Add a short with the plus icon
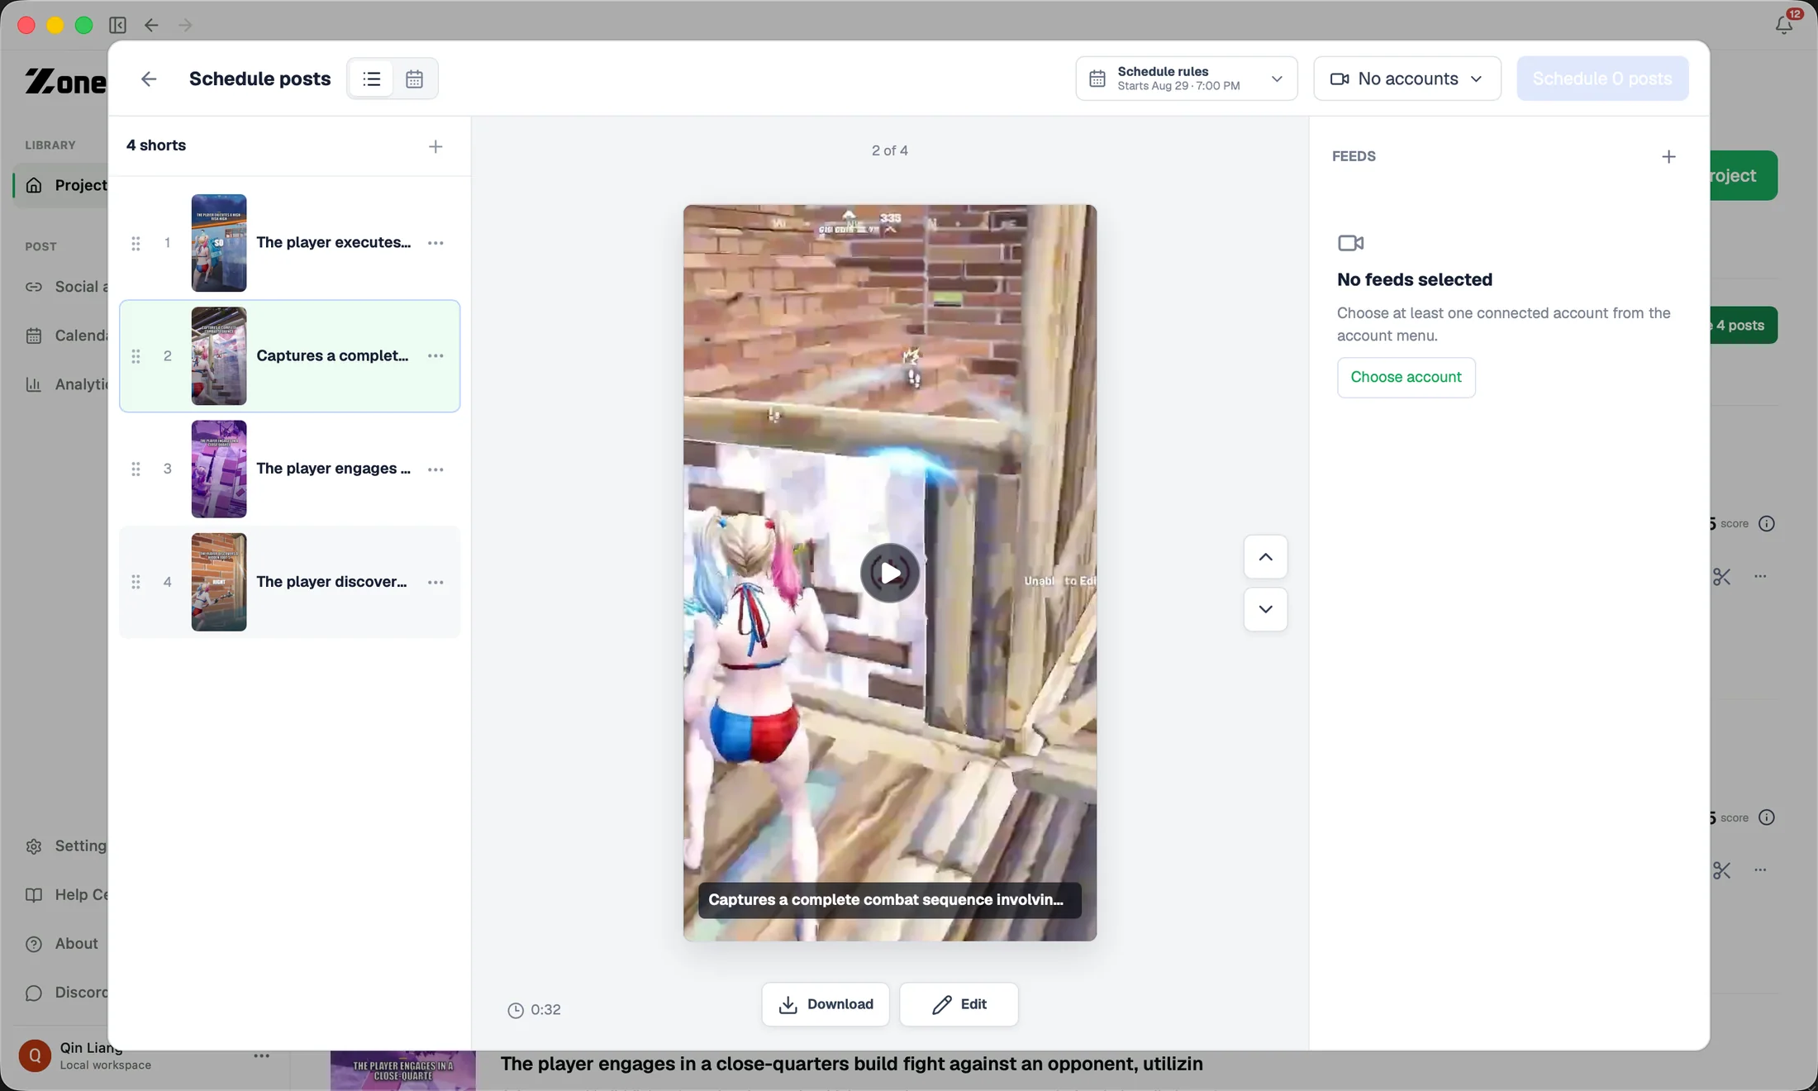The height and width of the screenshot is (1091, 1818). point(435,146)
